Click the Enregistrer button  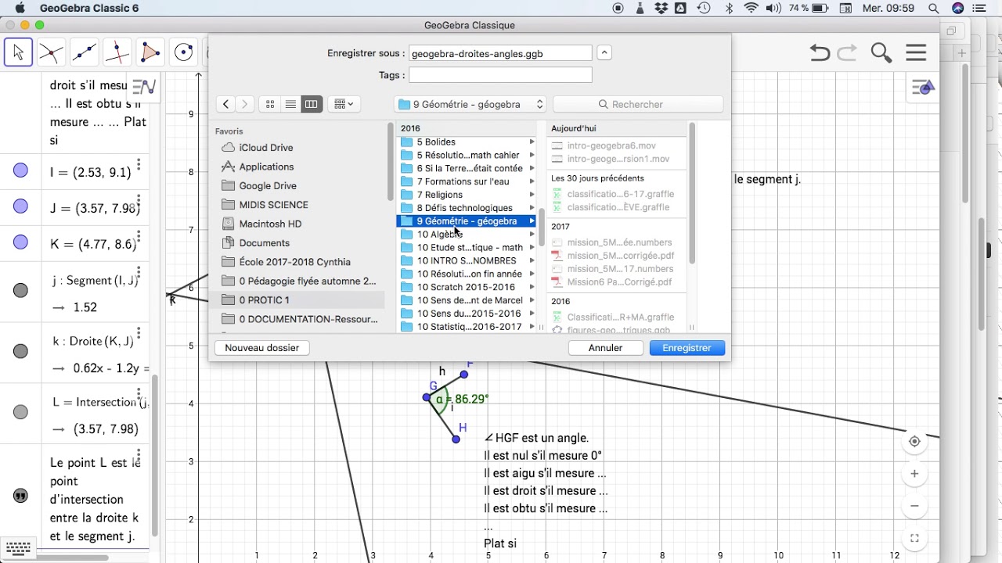click(x=687, y=348)
